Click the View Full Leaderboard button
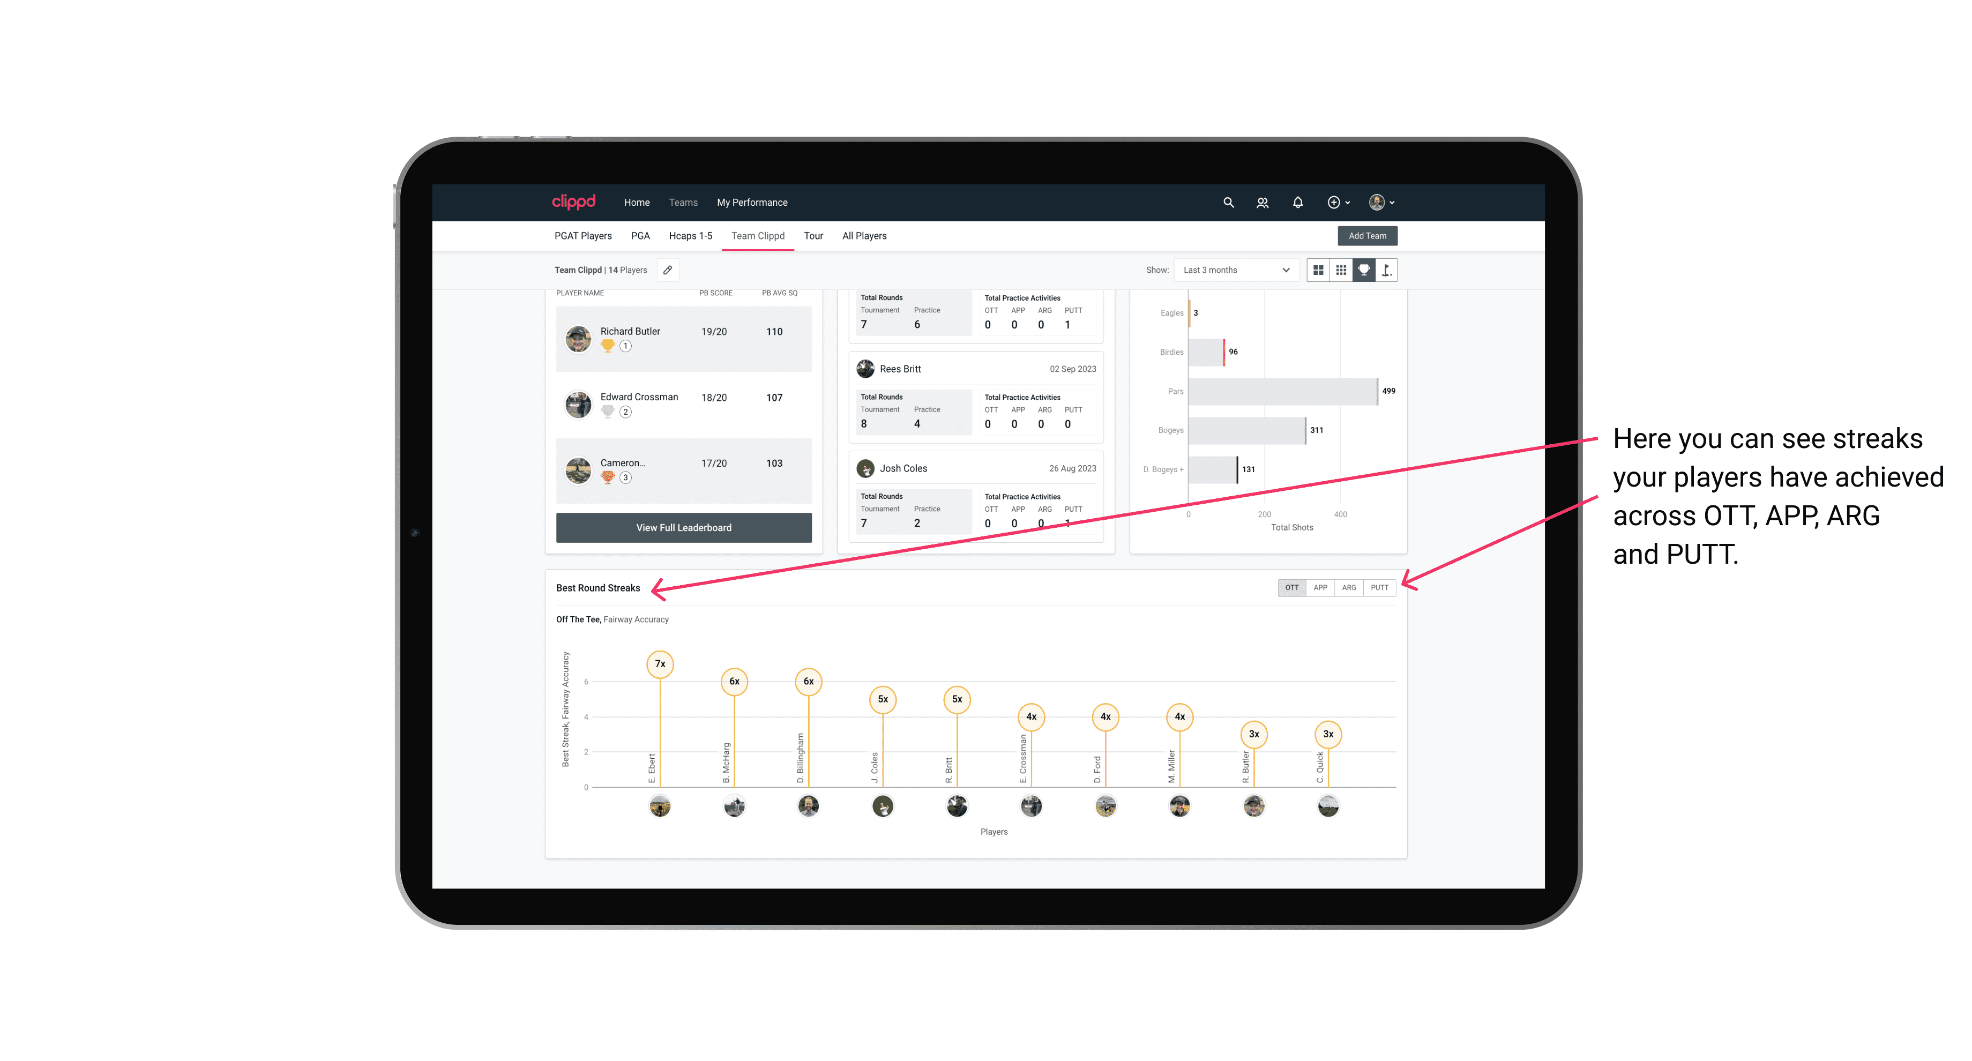 tap(685, 527)
